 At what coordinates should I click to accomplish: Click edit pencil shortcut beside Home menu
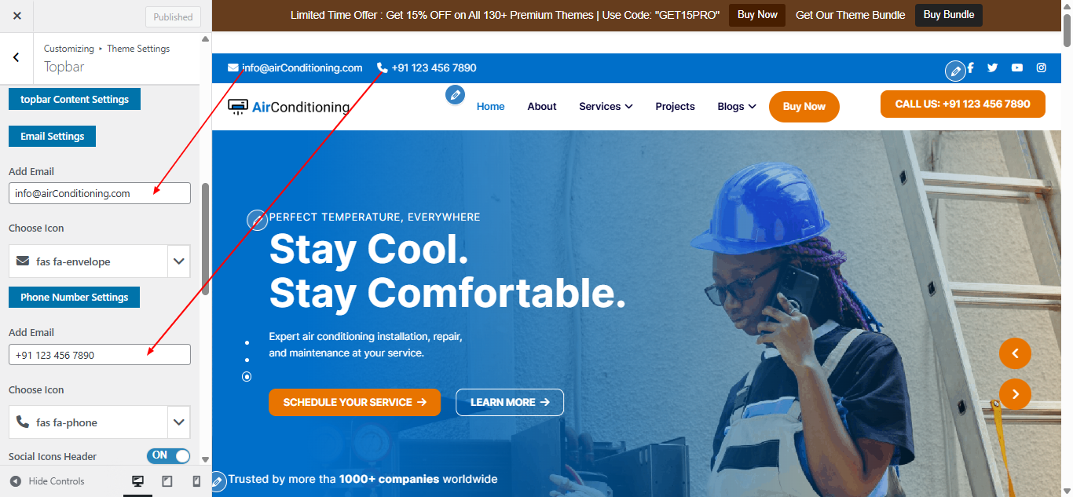[455, 95]
